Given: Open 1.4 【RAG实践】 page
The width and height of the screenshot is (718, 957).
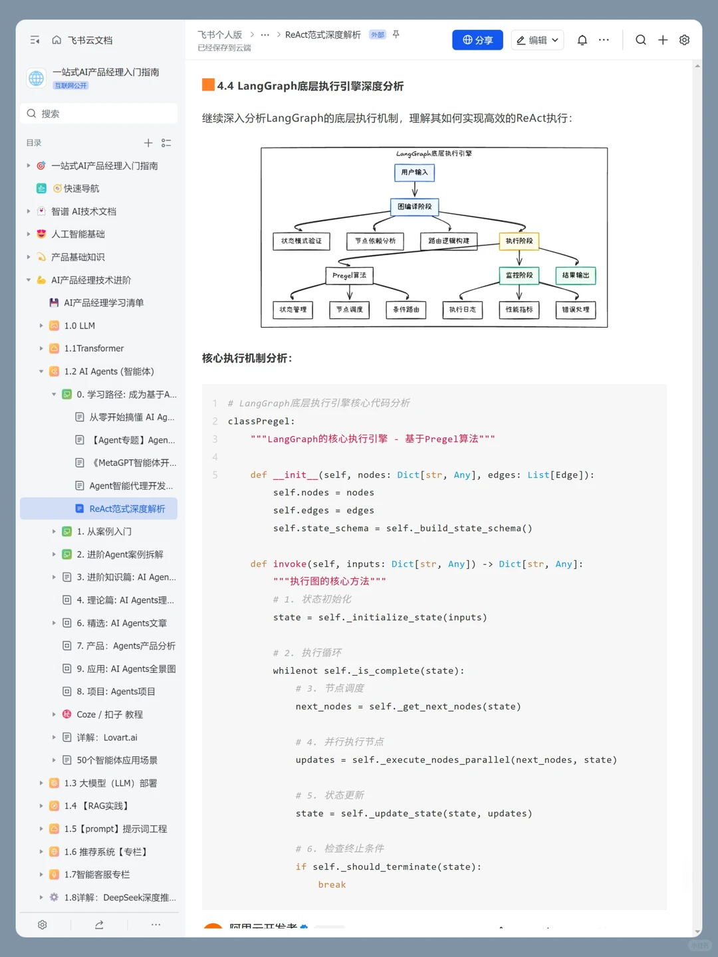Looking at the screenshot, I should pos(98,806).
